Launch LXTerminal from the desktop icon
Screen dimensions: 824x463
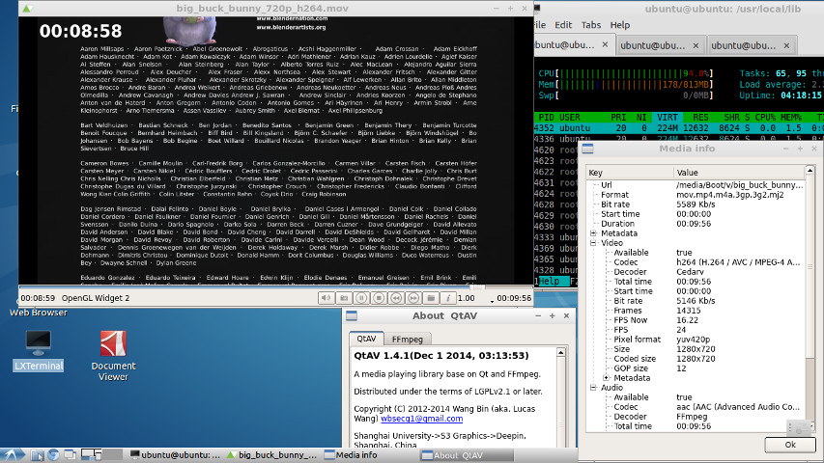[x=39, y=342]
